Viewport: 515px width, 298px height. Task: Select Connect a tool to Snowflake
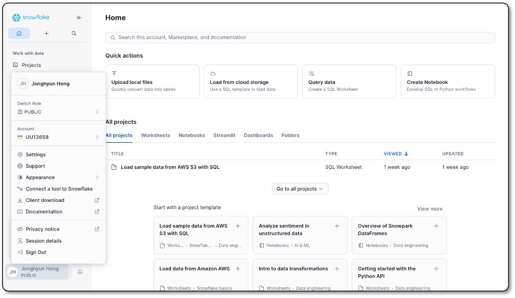tap(58, 189)
